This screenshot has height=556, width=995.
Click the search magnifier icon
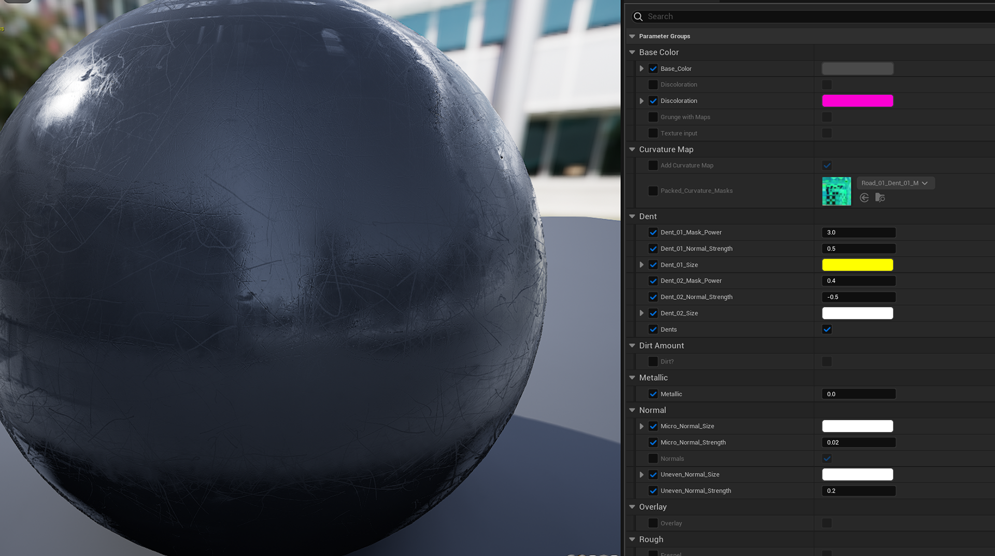coord(638,17)
